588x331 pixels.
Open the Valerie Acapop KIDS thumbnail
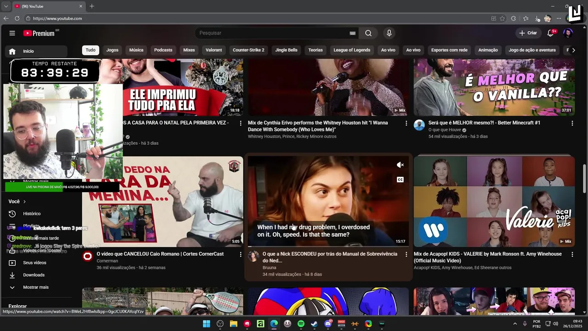(x=494, y=201)
